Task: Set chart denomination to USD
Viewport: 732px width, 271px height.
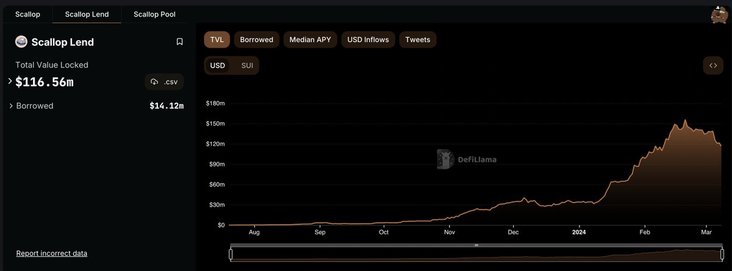Action: [x=218, y=65]
